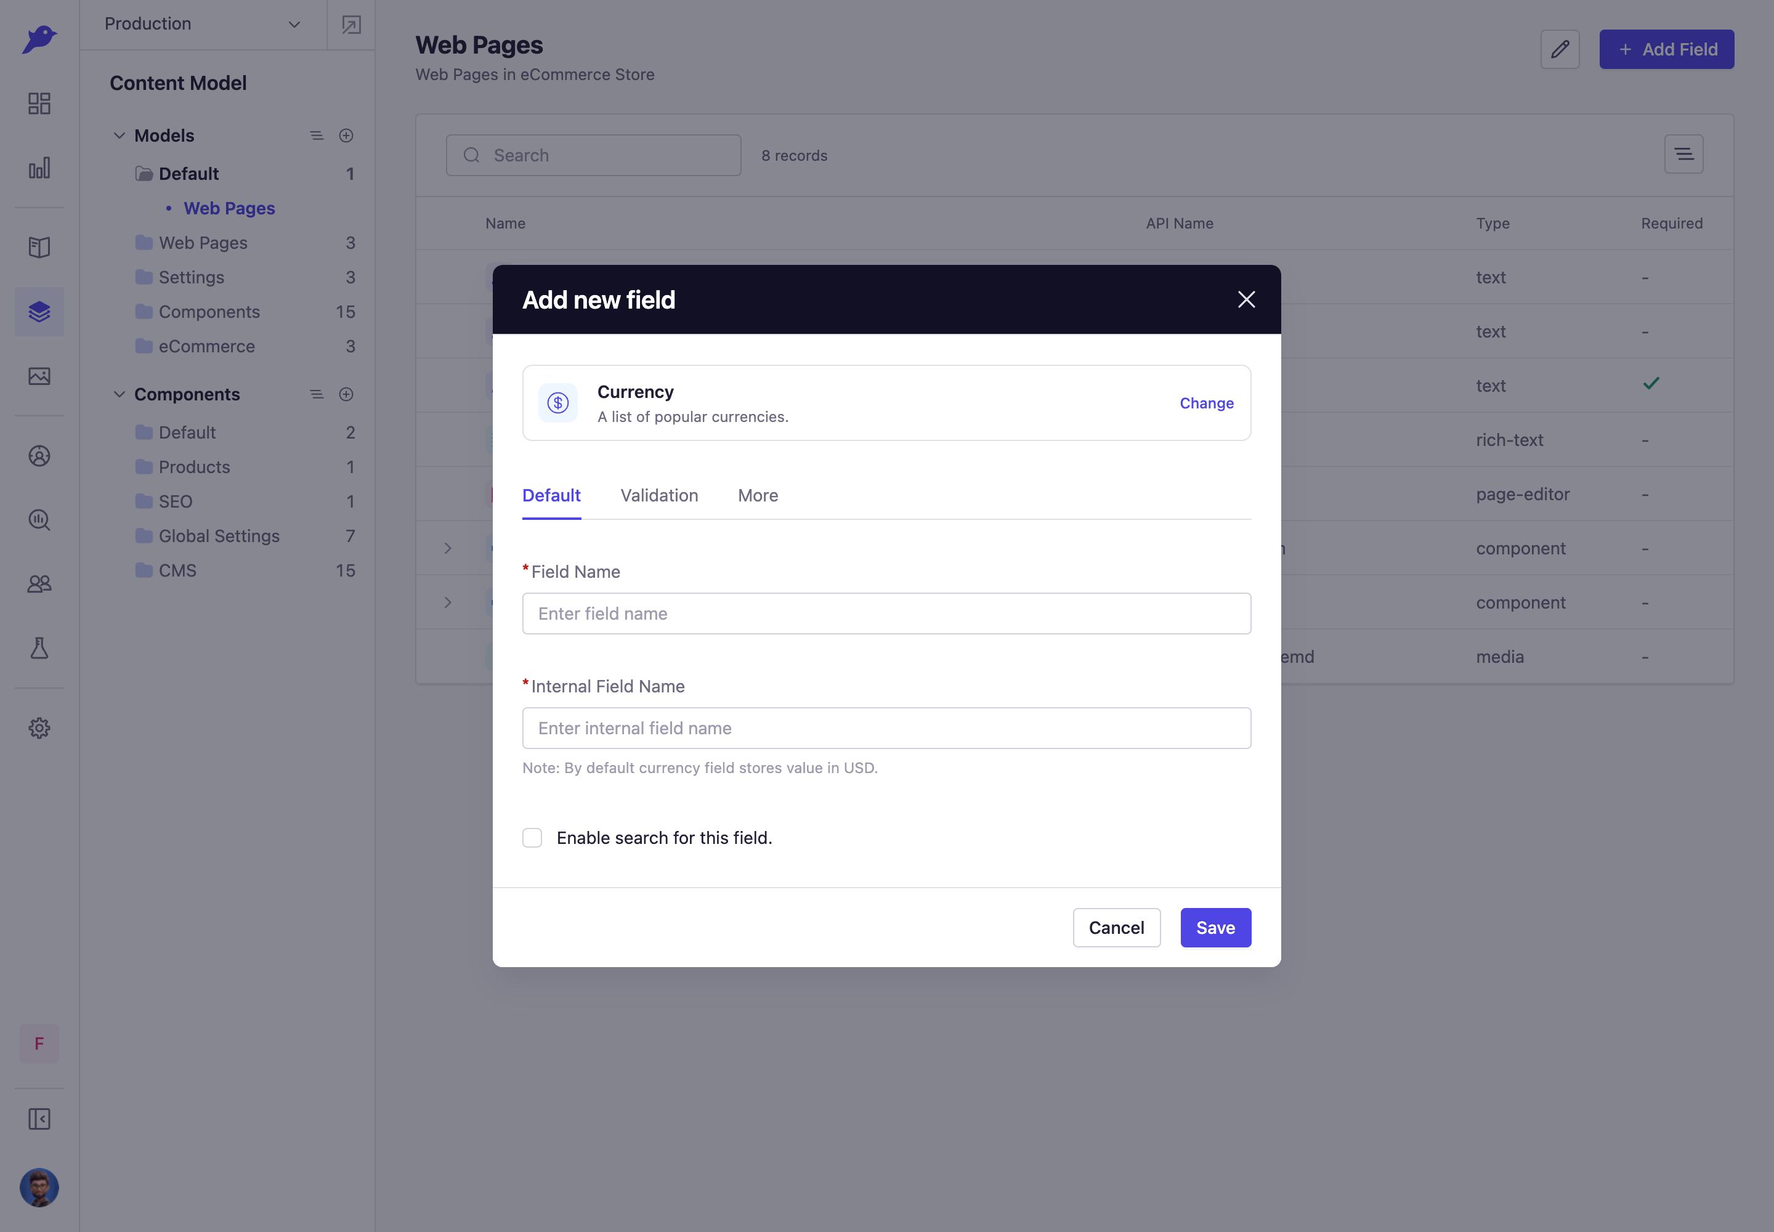This screenshot has width=1774, height=1232.
Task: Click the open-in-new-window icon beside Production
Action: coord(351,25)
